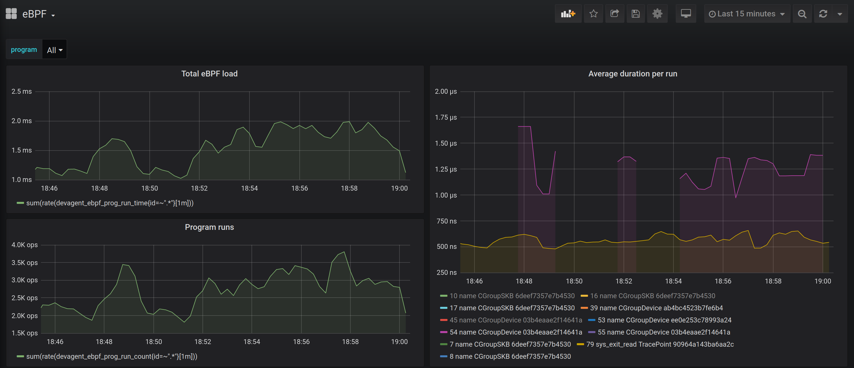The height and width of the screenshot is (368, 854).
Task: Click color swatch of prog_run_count legend
Action: [x=20, y=357]
